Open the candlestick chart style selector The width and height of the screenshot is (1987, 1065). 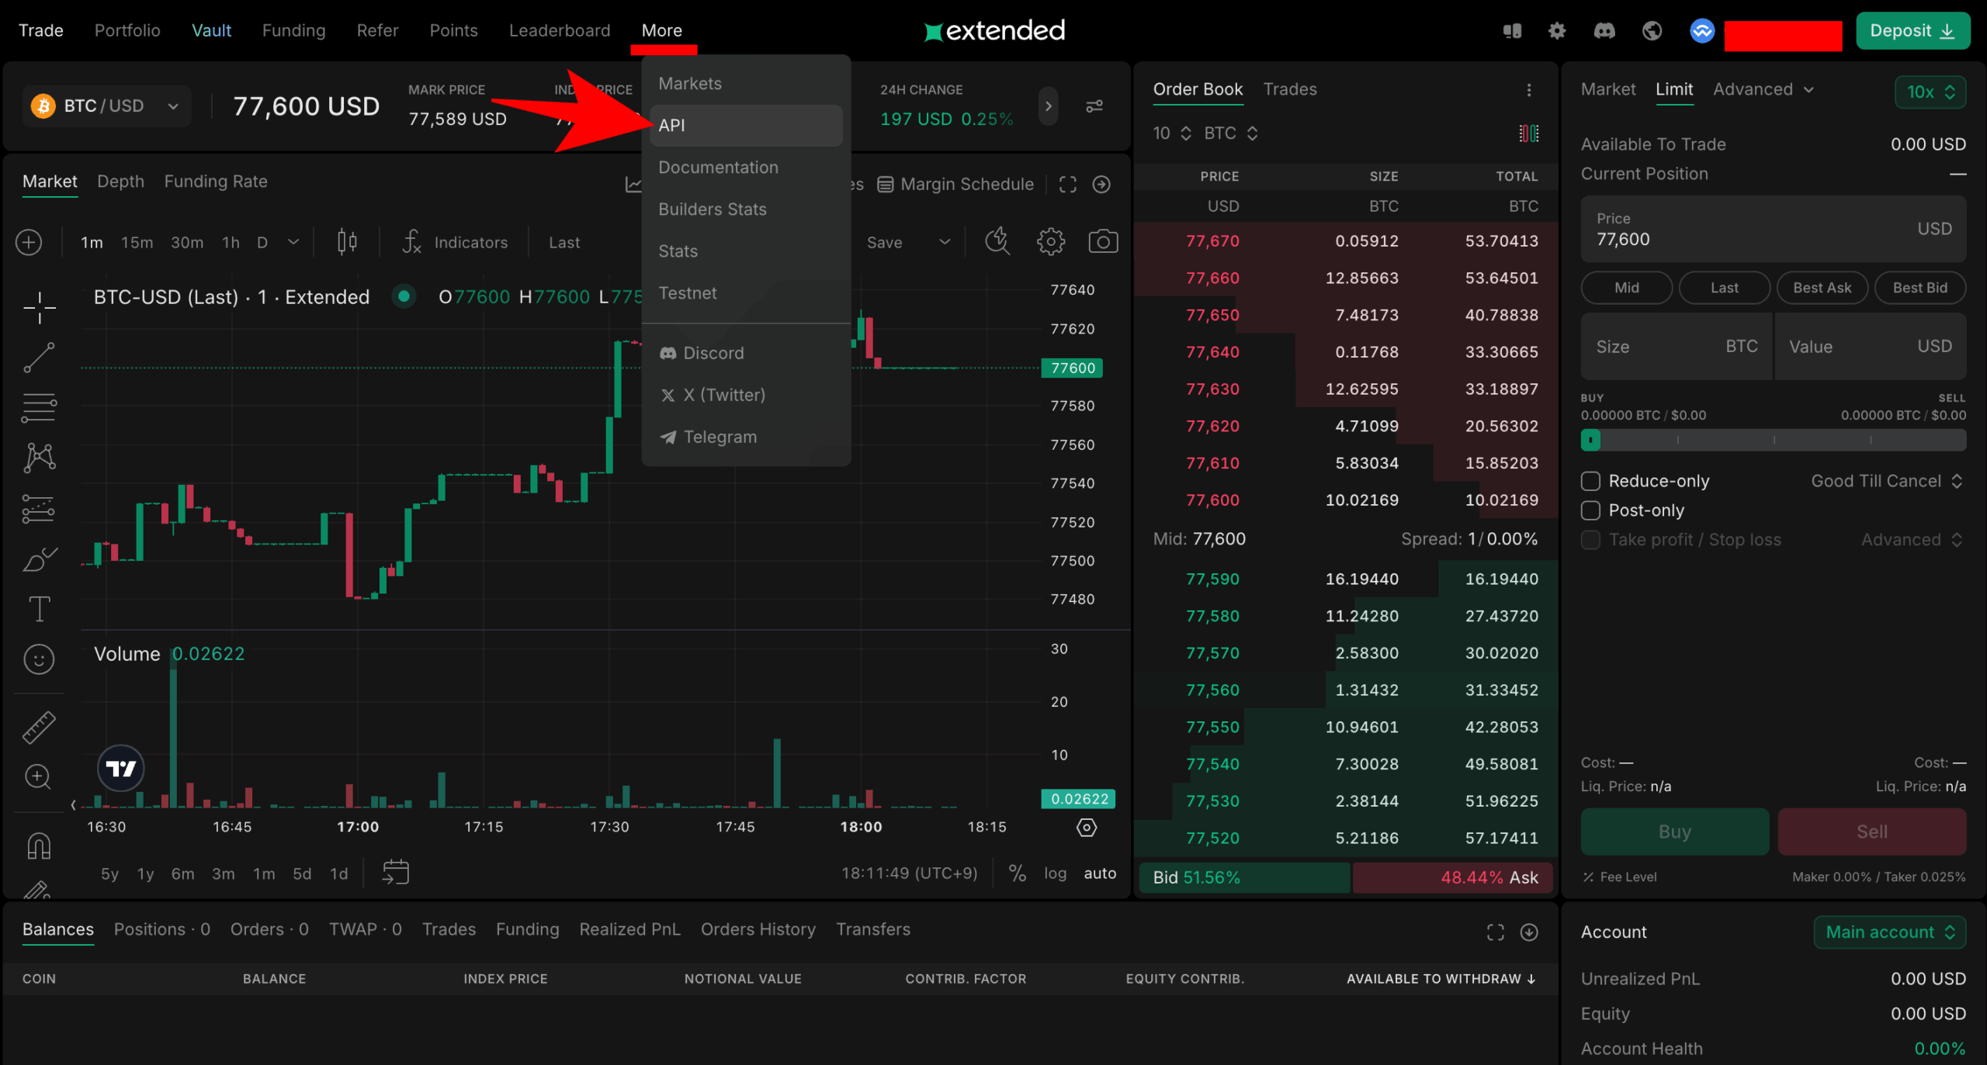[x=347, y=242]
